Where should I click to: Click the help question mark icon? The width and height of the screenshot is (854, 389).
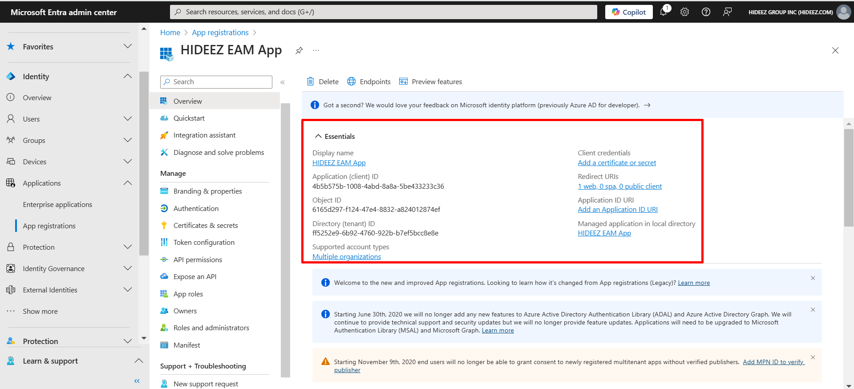706,12
